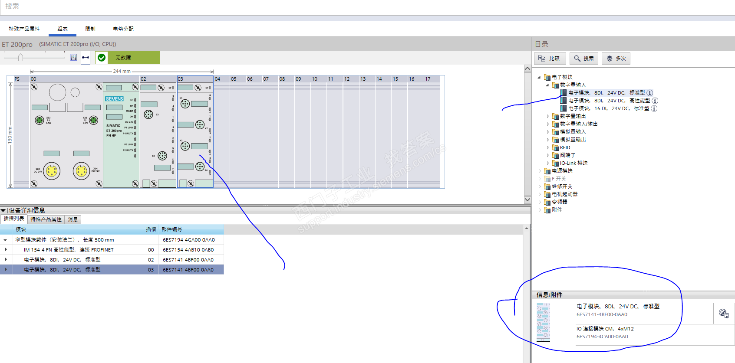This screenshot has width=735, height=363.
Task: Click module icon of 8DI 高性能型 entry
Action: [x=564, y=101]
